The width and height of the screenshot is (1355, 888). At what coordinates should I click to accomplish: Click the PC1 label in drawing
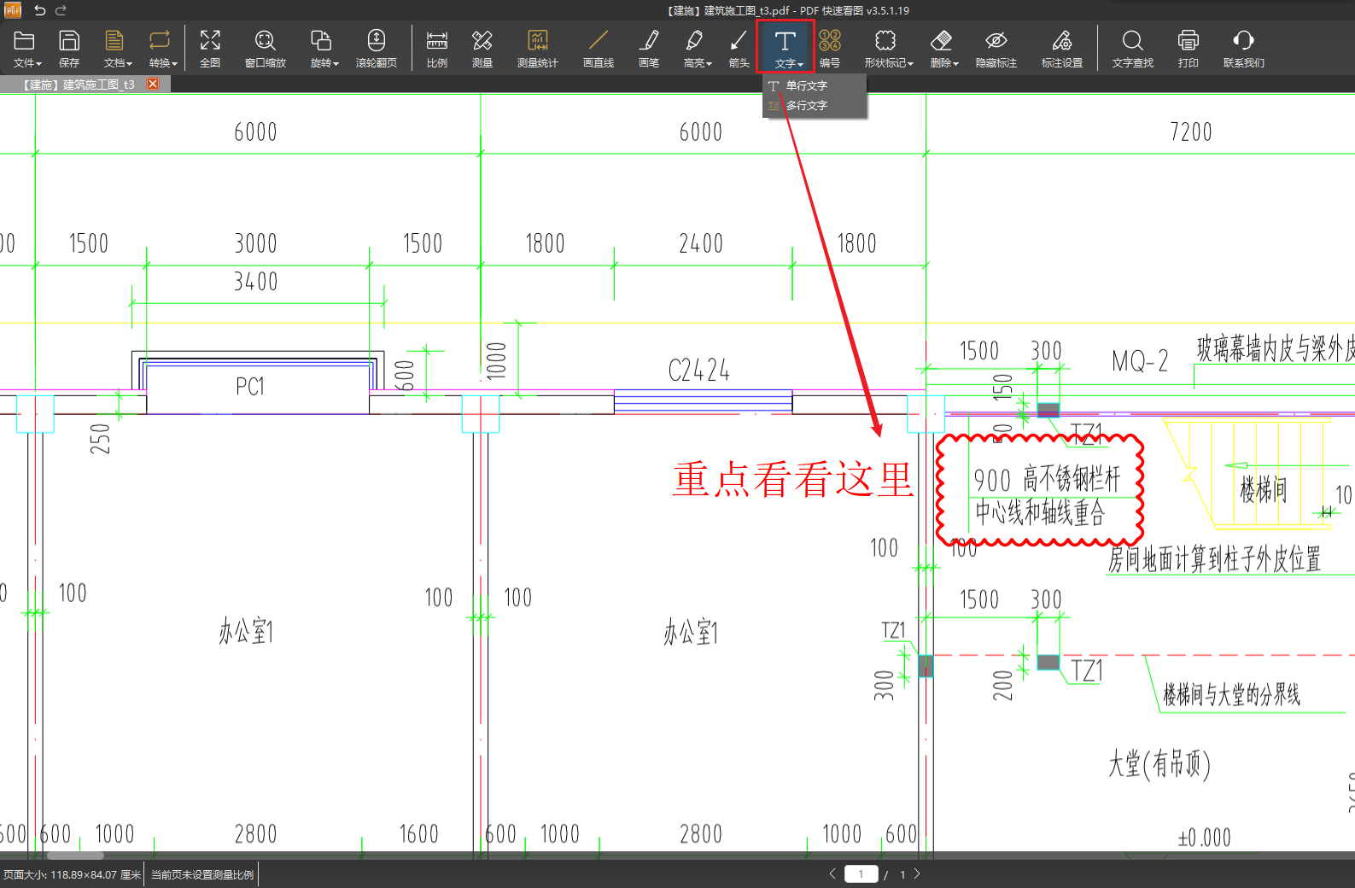tap(250, 387)
